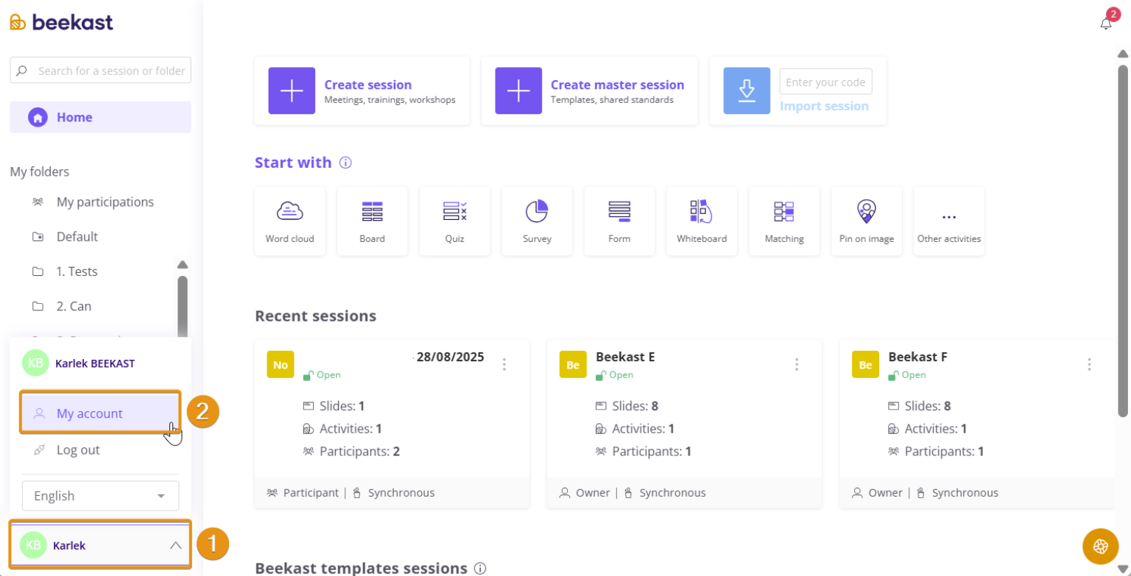Start a Pin on image activity
Viewport: 1131px width, 576px height.
pyautogui.click(x=867, y=221)
